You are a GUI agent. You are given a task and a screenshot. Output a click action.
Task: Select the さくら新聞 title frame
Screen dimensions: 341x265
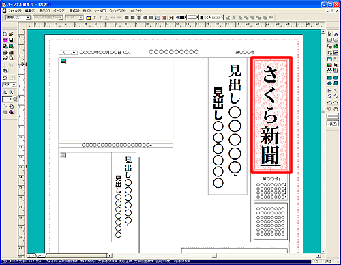271,115
